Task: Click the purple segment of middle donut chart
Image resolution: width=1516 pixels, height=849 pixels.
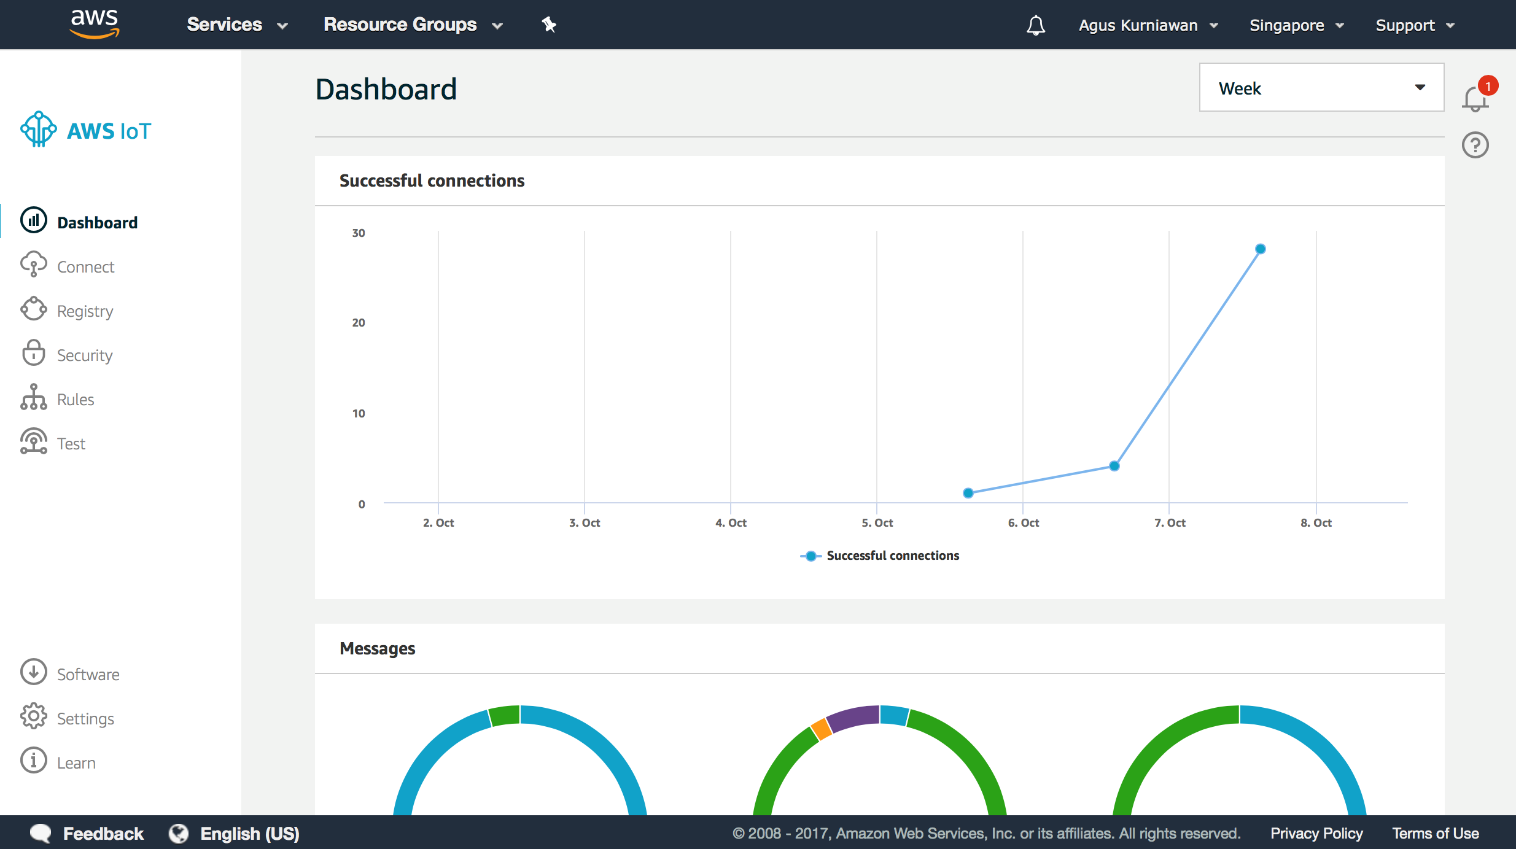Action: pos(853,717)
